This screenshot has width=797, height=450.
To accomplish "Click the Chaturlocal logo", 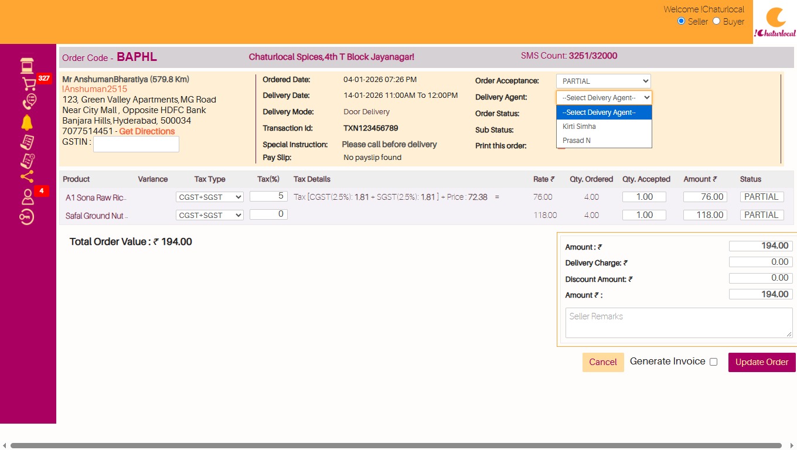I will pos(775,22).
